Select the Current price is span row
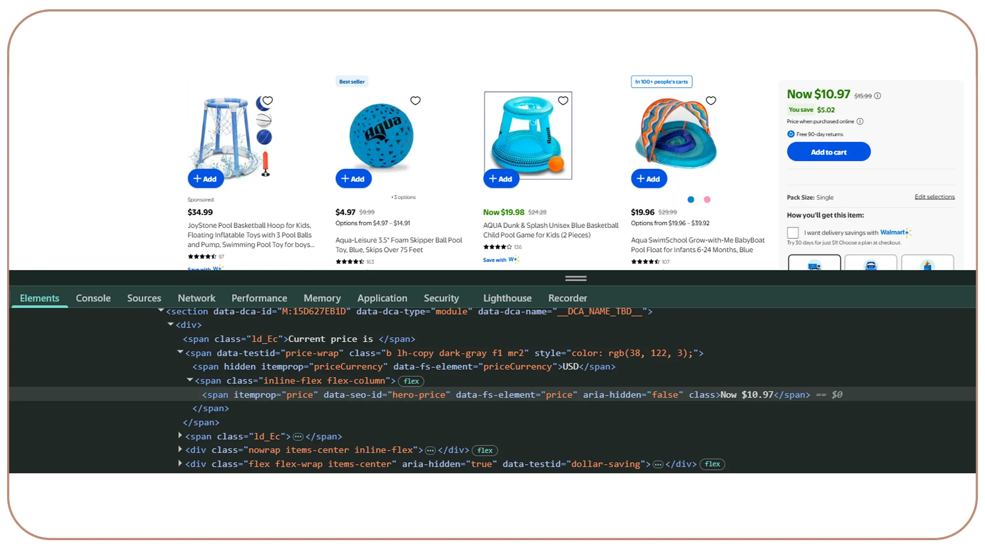 coord(299,339)
